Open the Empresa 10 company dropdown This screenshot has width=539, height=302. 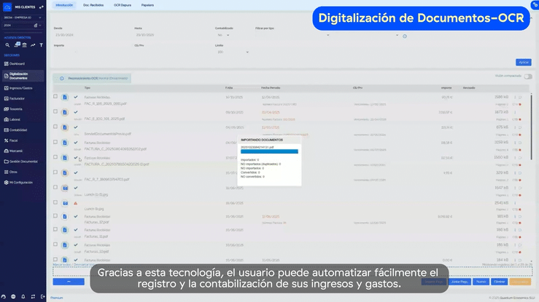tap(23, 17)
